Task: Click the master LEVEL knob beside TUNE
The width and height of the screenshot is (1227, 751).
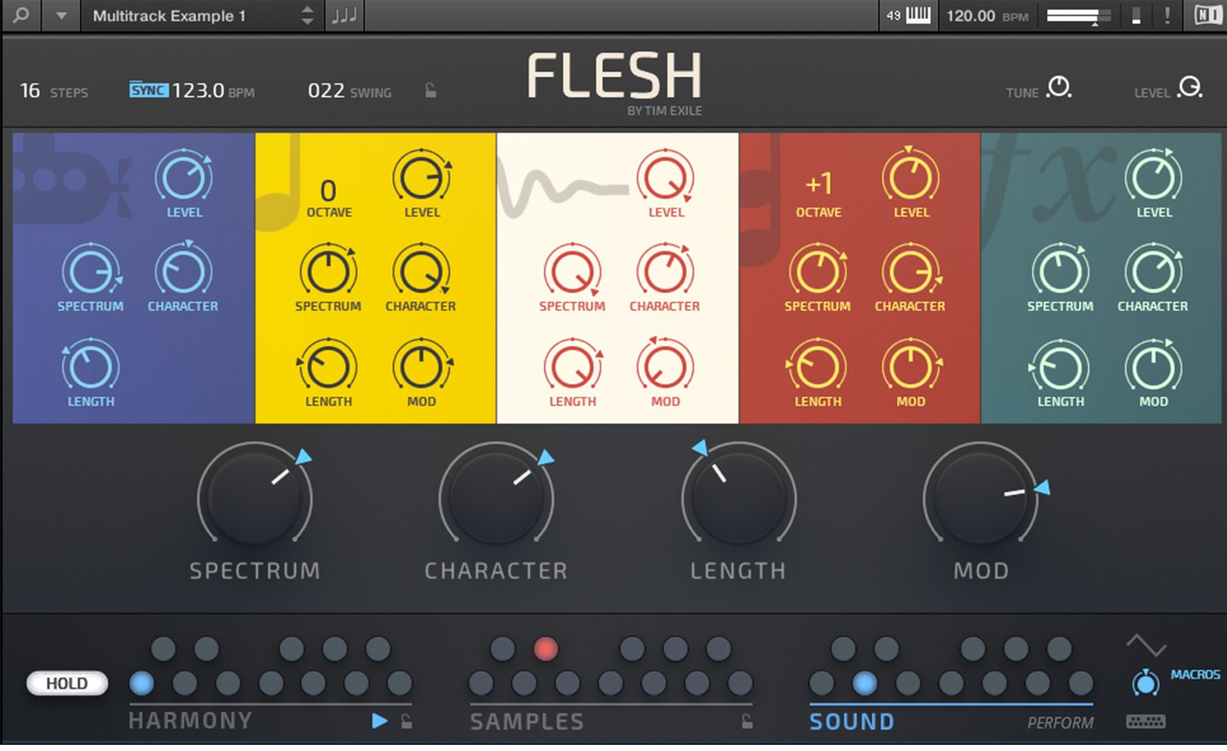Action: pyautogui.click(x=1191, y=87)
